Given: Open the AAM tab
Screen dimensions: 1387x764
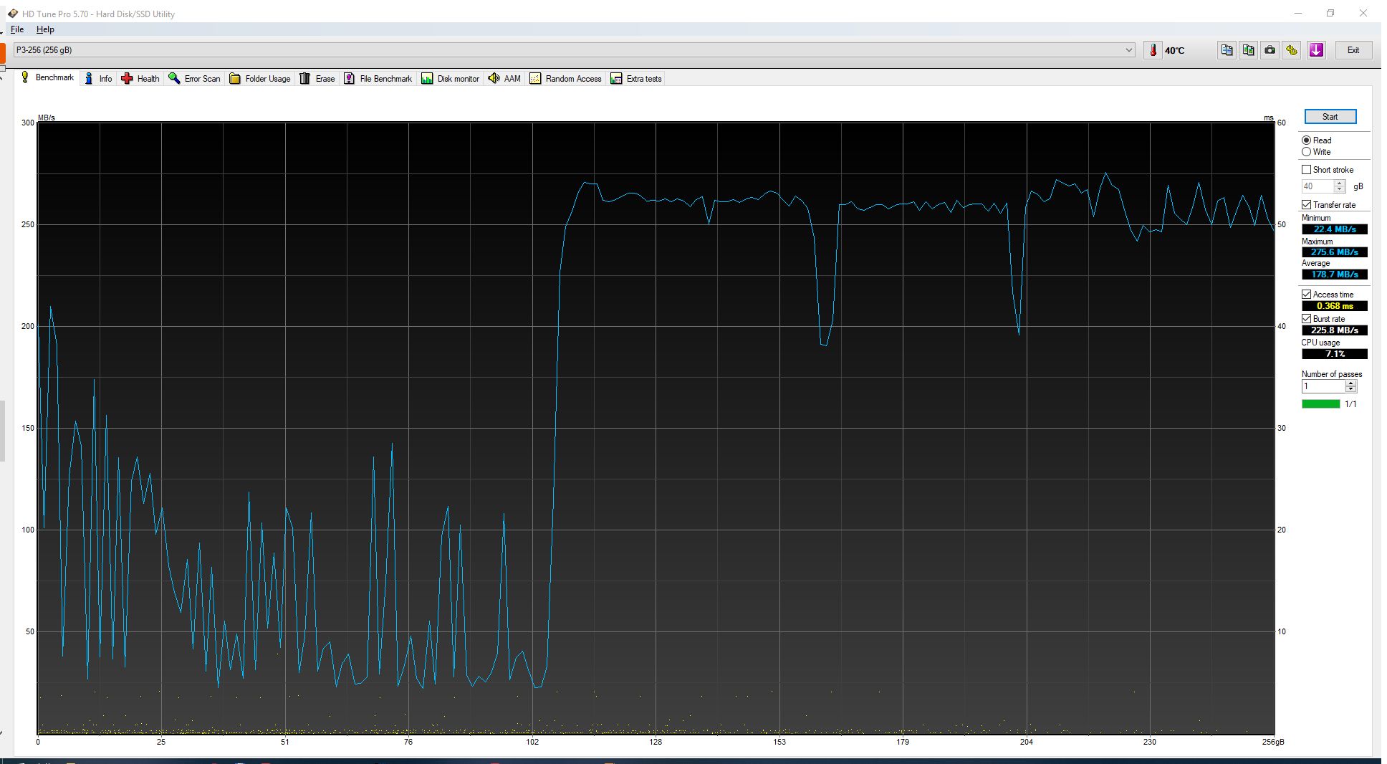Looking at the screenshot, I should pos(504,79).
